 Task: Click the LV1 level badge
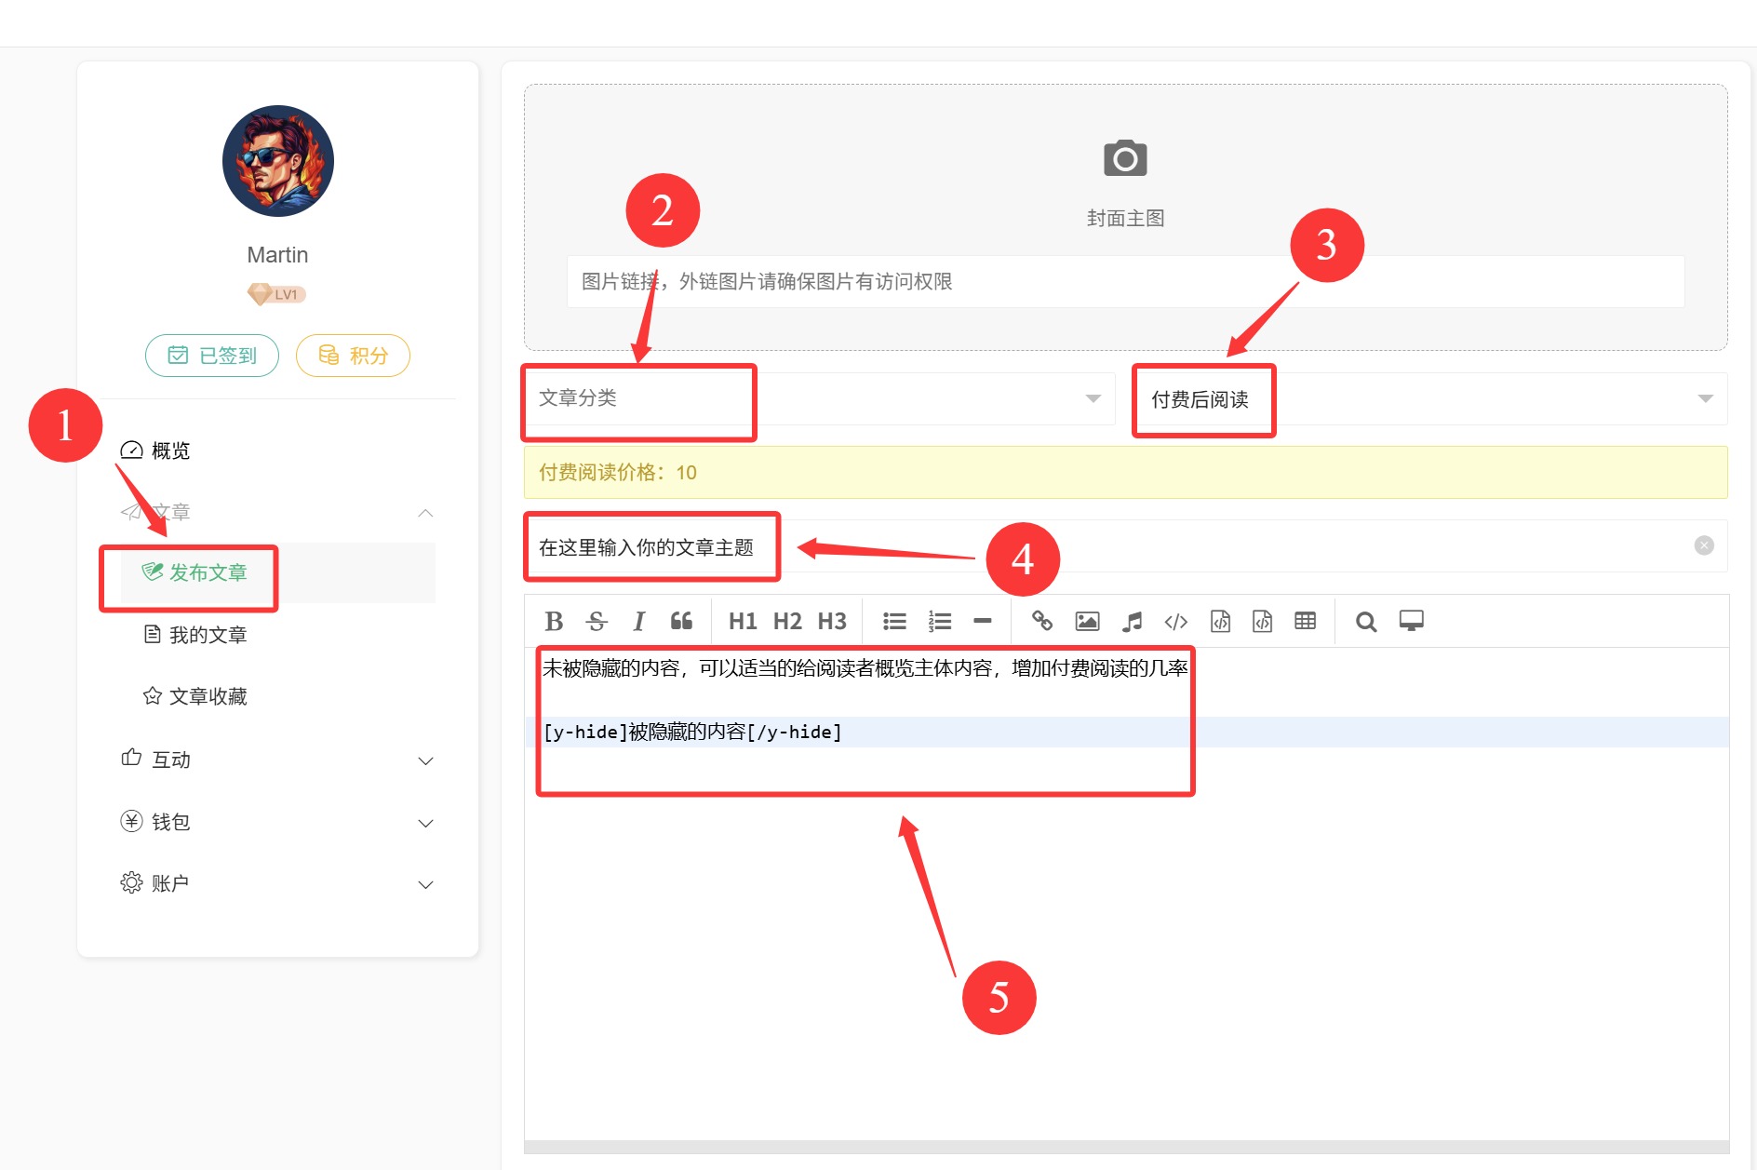pos(276,294)
